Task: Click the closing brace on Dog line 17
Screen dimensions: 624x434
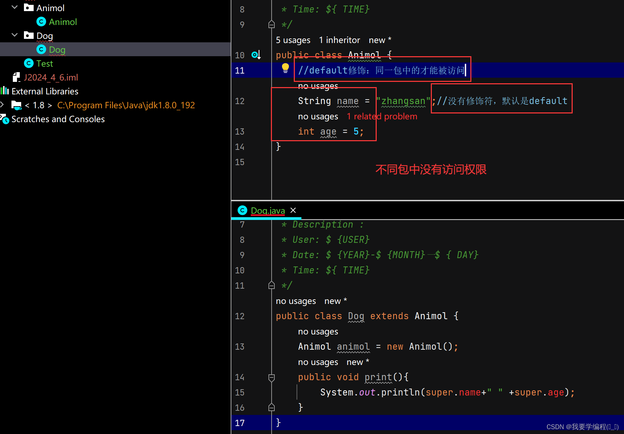Action: point(278,423)
